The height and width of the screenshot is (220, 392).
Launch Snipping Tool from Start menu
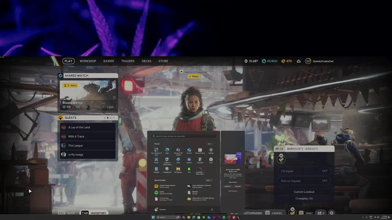click(167, 170)
